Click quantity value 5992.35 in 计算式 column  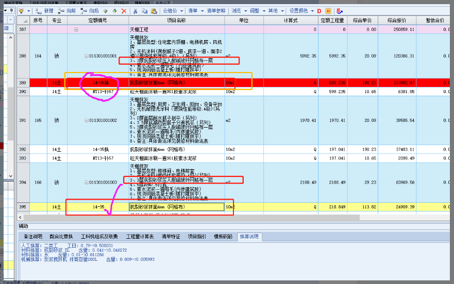308,56
